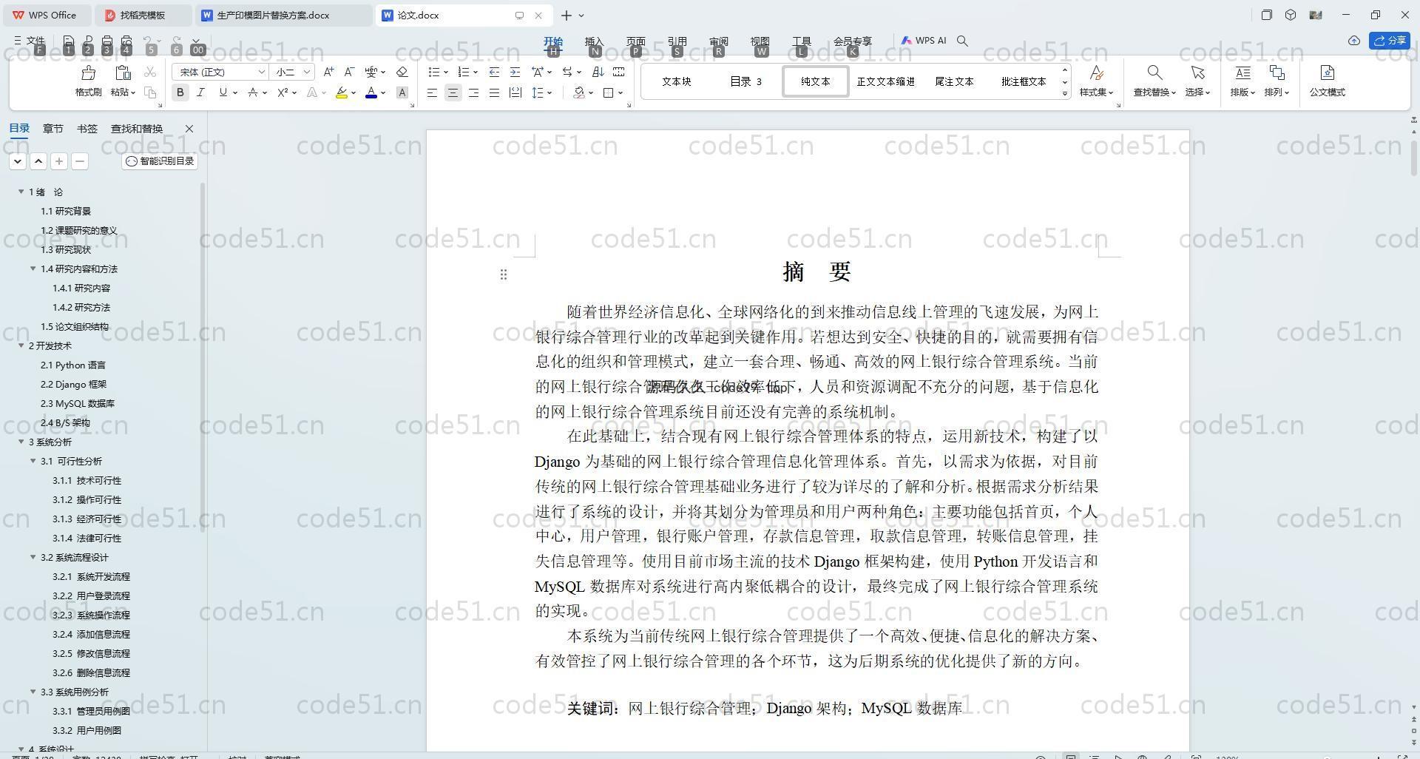Image resolution: width=1420 pixels, height=759 pixels.
Task: Toggle the bulleted list
Action: pyautogui.click(x=434, y=72)
